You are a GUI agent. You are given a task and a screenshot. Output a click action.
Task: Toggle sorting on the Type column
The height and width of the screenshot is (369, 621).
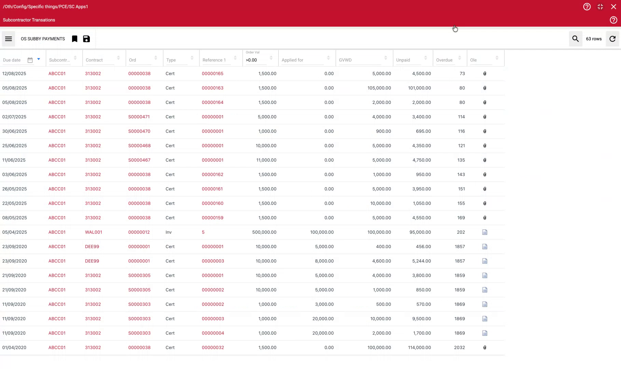coord(191,58)
